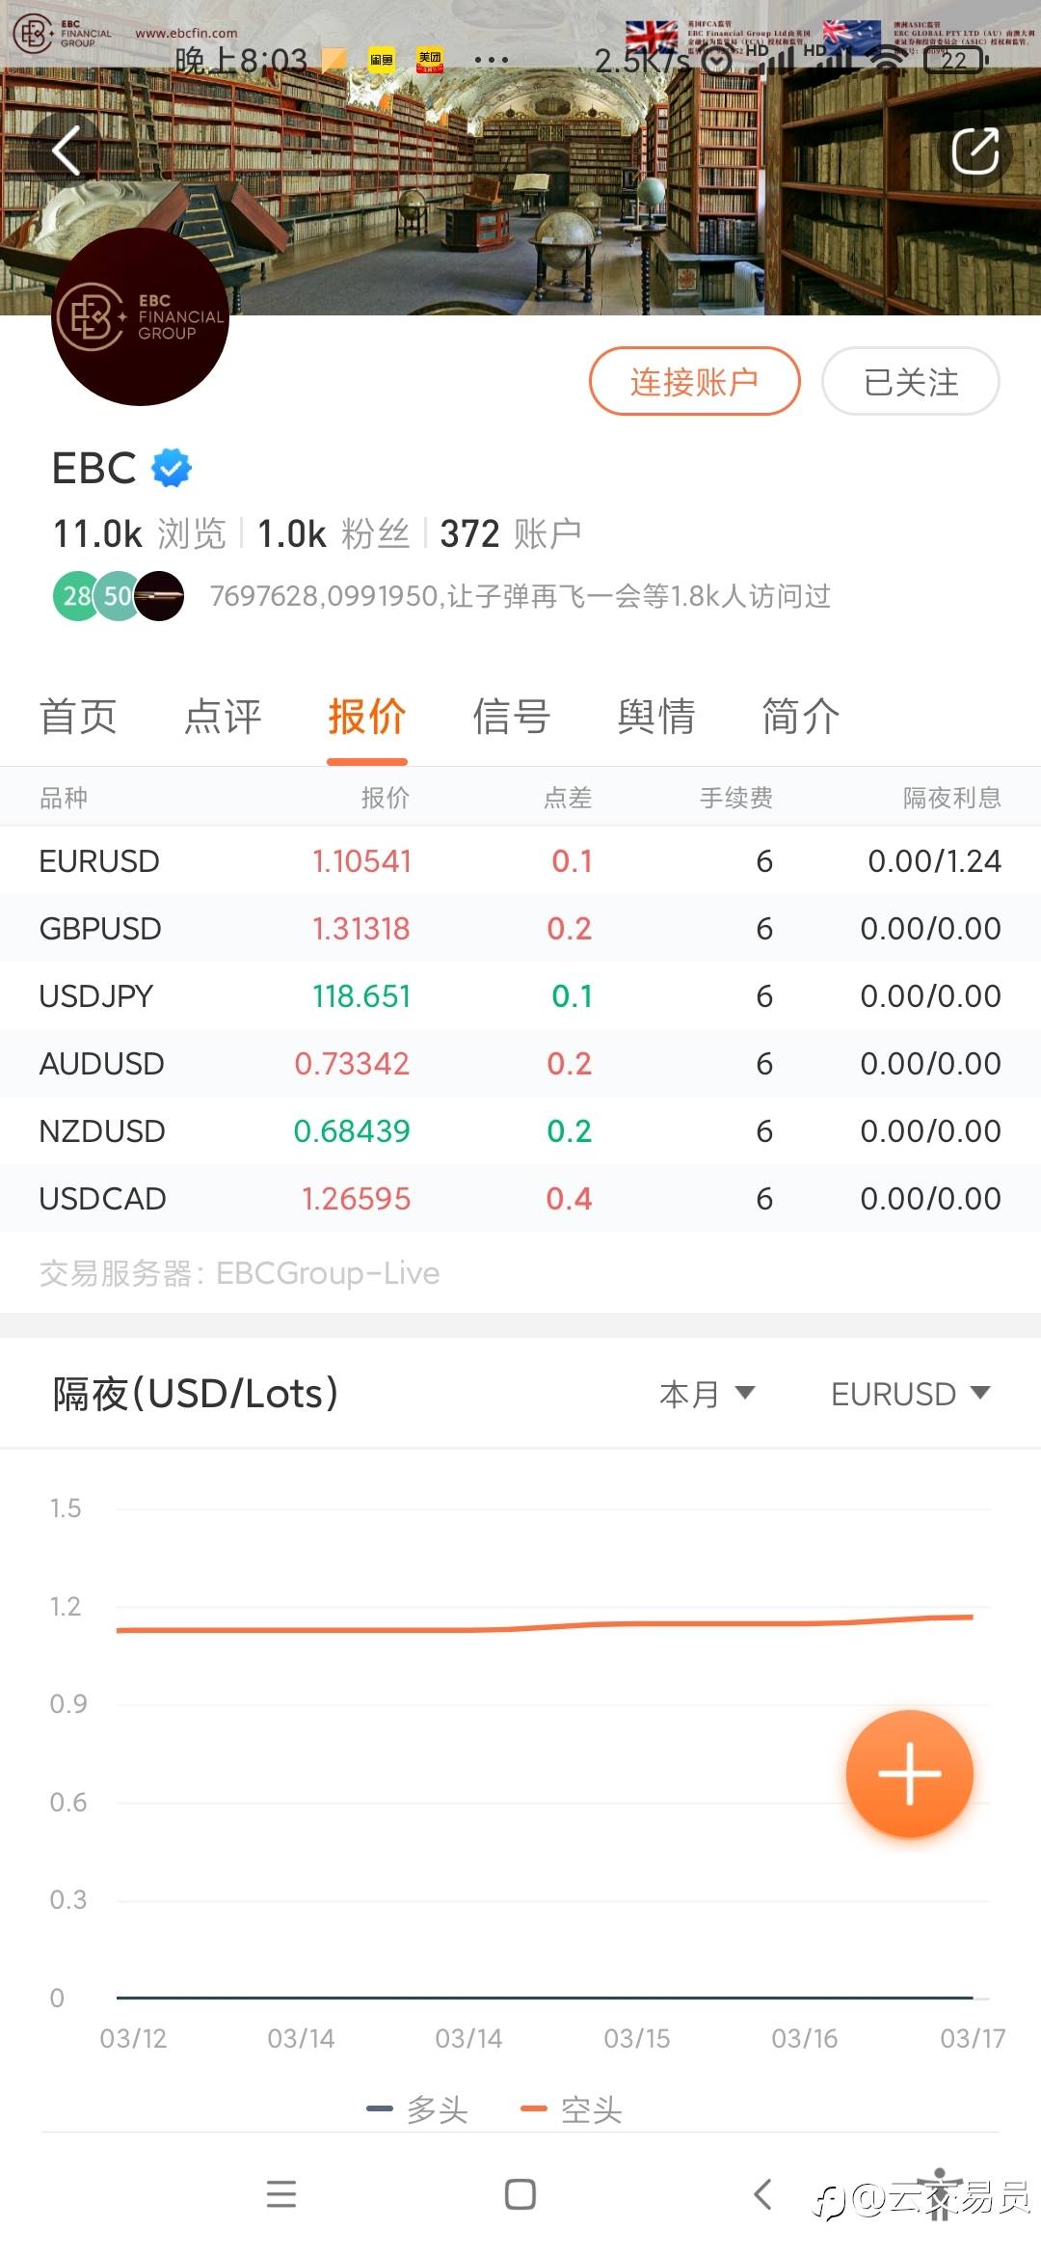Tap the 连接账户 button
Image resolution: width=1041 pixels, height=2257 pixels.
coord(694,382)
